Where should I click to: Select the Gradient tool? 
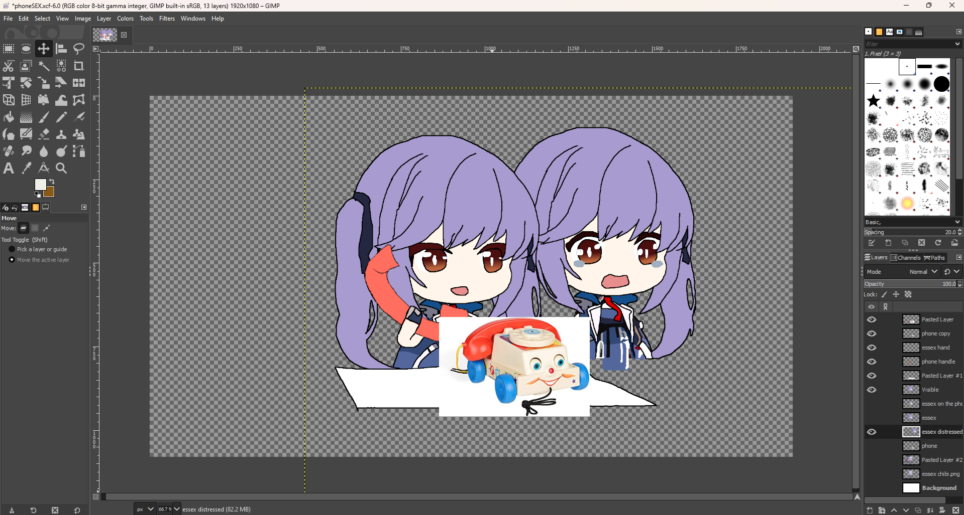(x=26, y=117)
